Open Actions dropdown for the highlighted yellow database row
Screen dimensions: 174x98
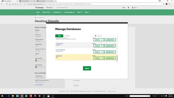(x=98, y=58)
